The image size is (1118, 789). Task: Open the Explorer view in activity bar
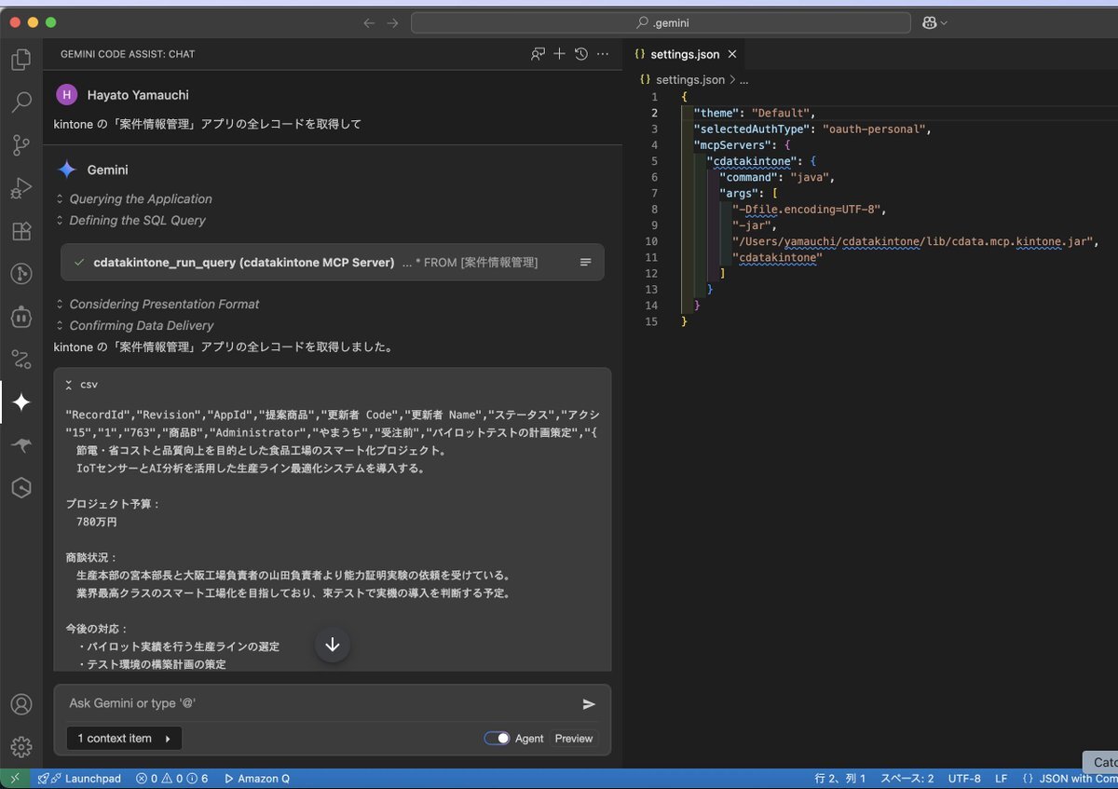pyautogui.click(x=20, y=61)
